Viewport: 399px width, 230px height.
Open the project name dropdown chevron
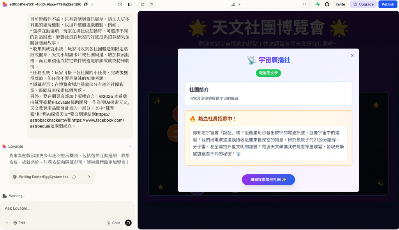(x=92, y=4)
